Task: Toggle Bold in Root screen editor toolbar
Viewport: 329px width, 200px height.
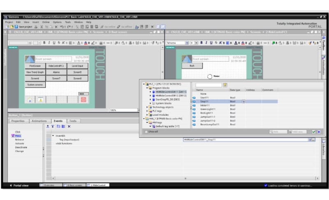Action: pyautogui.click(x=44, y=43)
